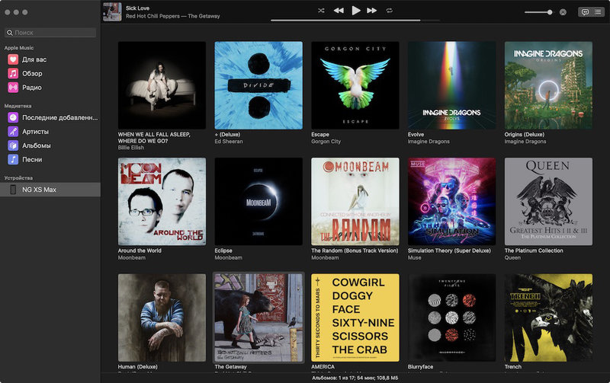Click the Sick Love song title

(137, 8)
